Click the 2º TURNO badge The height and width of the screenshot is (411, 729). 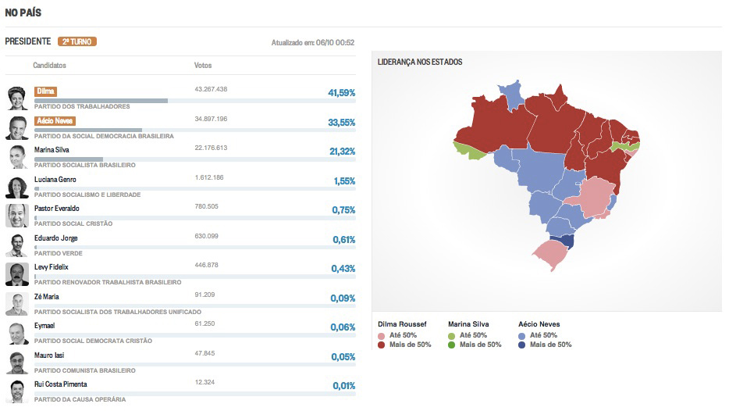point(77,41)
